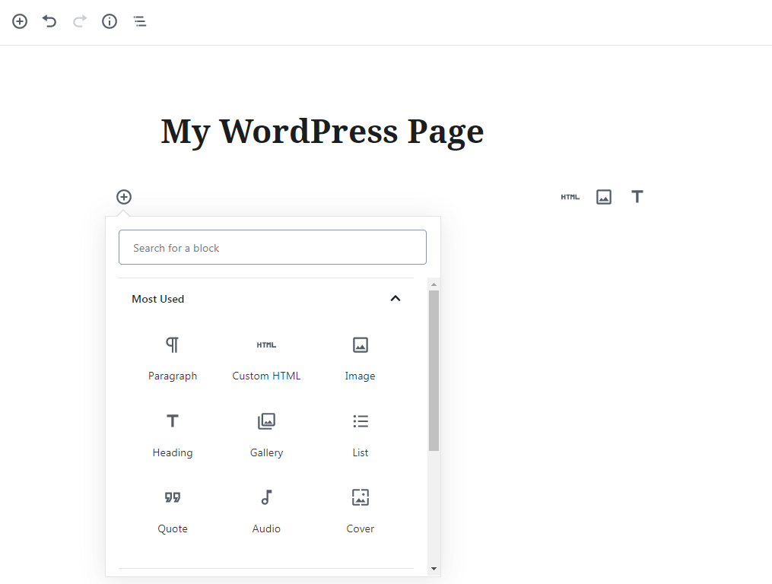The image size is (772, 584).
Task: Click the My WordPress Page title
Action: 322,132
